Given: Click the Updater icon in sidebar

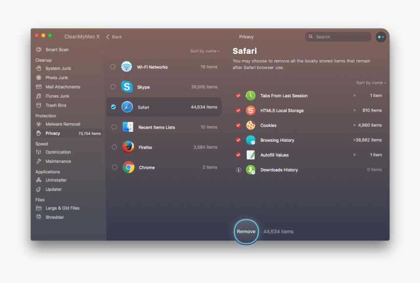Looking at the screenshot, I should [x=39, y=189].
